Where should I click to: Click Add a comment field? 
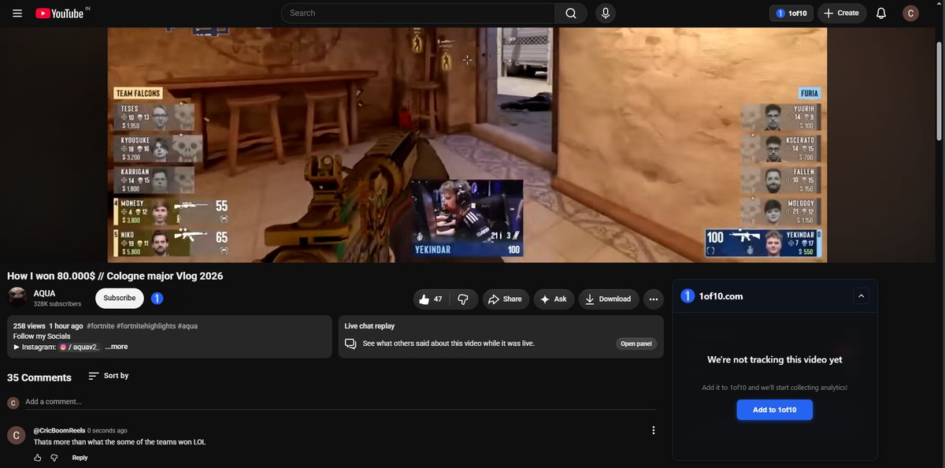pyautogui.click(x=340, y=403)
